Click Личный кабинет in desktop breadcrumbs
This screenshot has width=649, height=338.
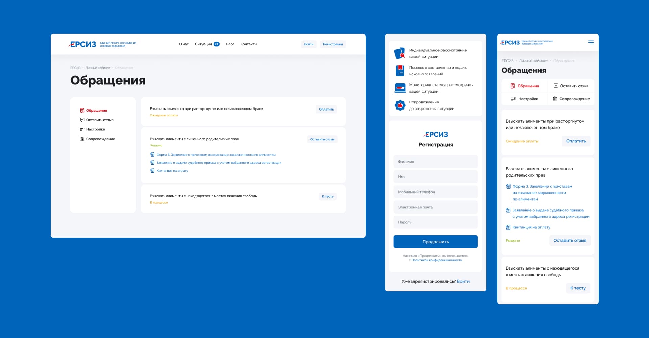tap(98, 68)
